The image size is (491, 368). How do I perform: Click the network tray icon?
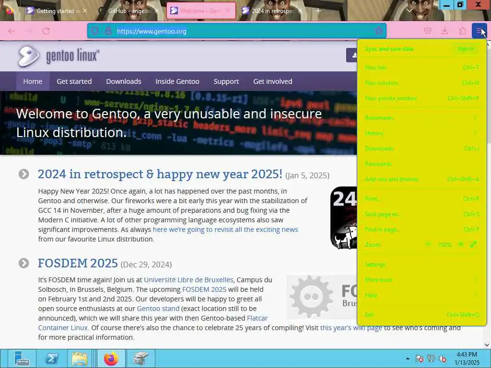pyautogui.click(x=431, y=358)
